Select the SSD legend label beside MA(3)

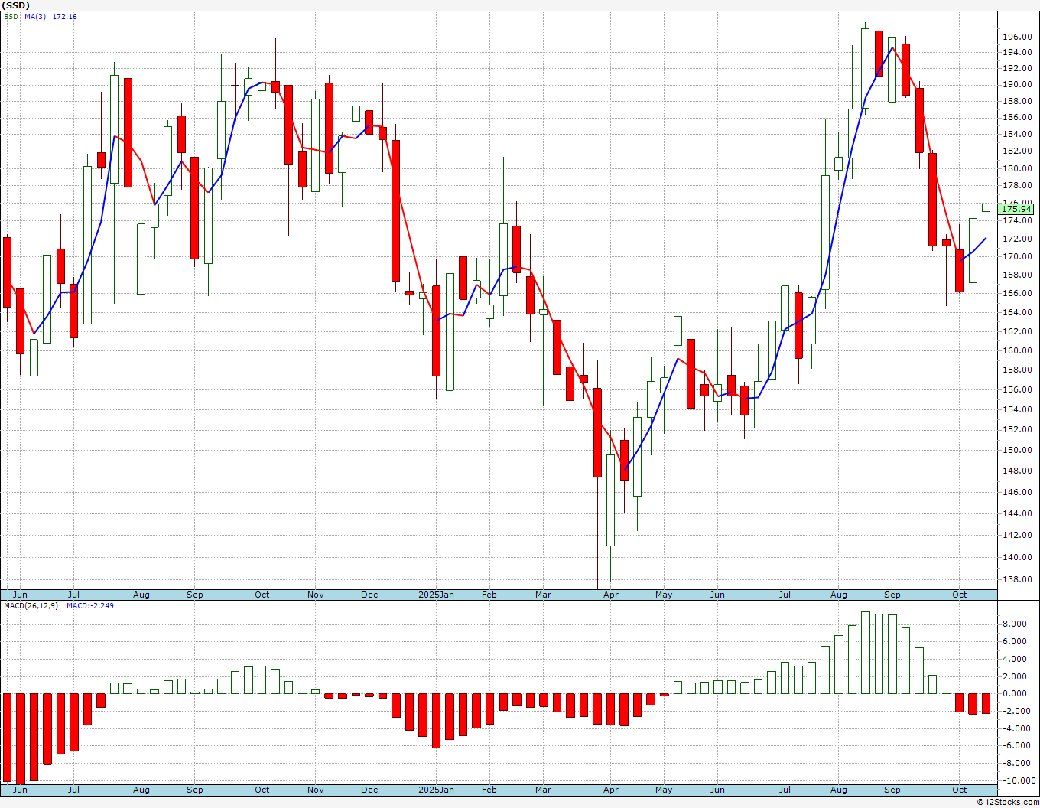pyautogui.click(x=11, y=17)
